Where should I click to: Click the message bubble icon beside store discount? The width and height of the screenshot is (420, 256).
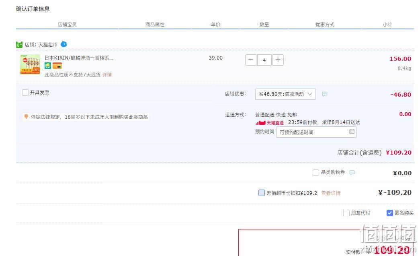point(325,94)
